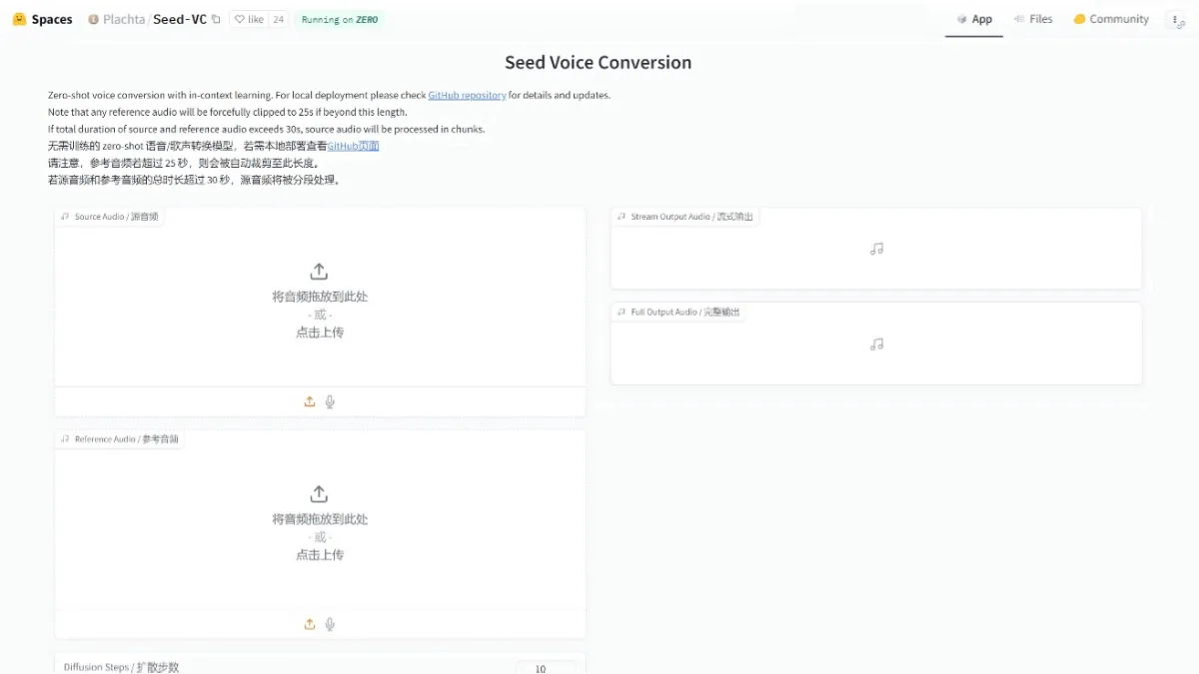
Task: Open the GitHub页面 link
Action: pyautogui.click(x=354, y=146)
